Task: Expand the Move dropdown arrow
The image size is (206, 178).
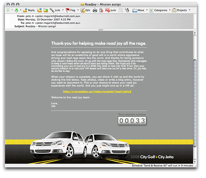Action: point(147,10)
